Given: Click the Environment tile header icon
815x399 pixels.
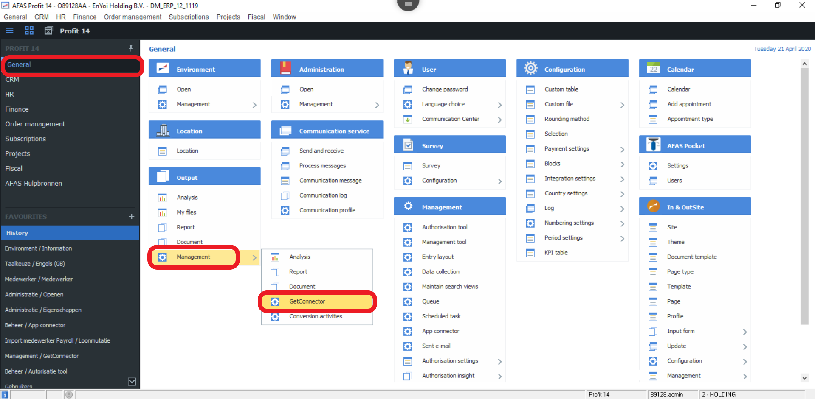Looking at the screenshot, I should [x=163, y=69].
